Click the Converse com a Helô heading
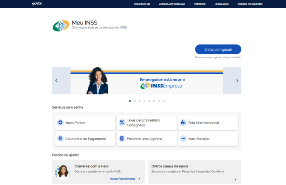Screen dimensions: 286x185 click(x=92, y=166)
